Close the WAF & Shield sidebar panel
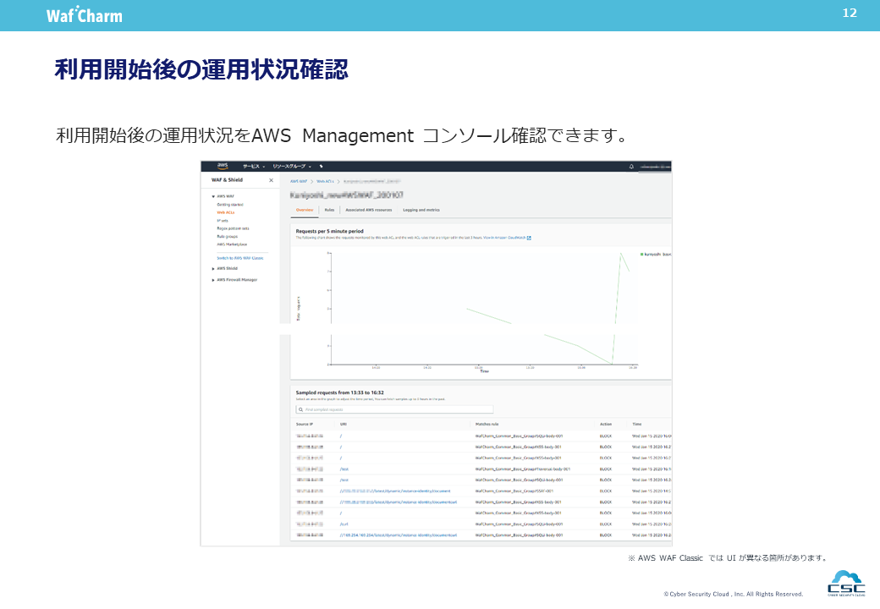Viewport: 880px width, 609px height. click(x=271, y=180)
